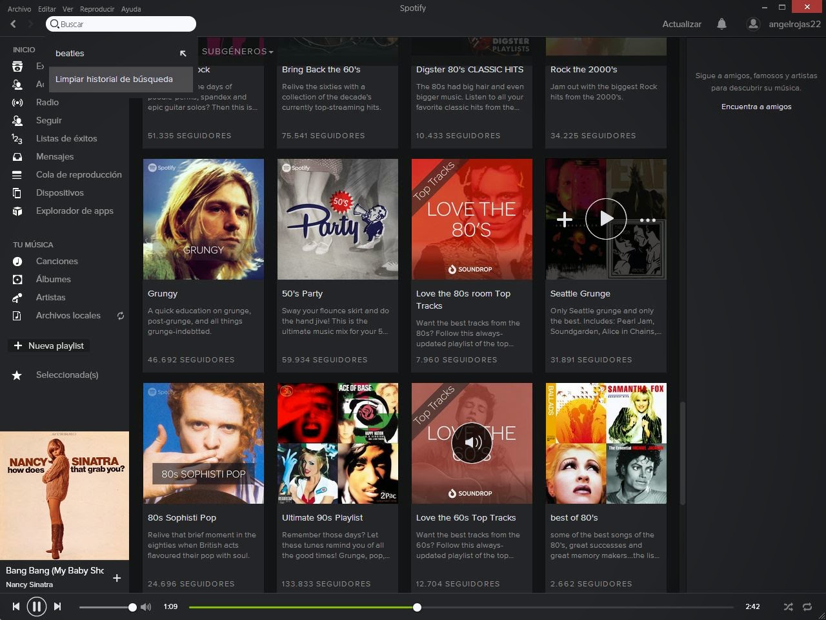Open the 50's Party playlist cover
Image resolution: width=826 pixels, height=620 pixels.
click(x=337, y=219)
